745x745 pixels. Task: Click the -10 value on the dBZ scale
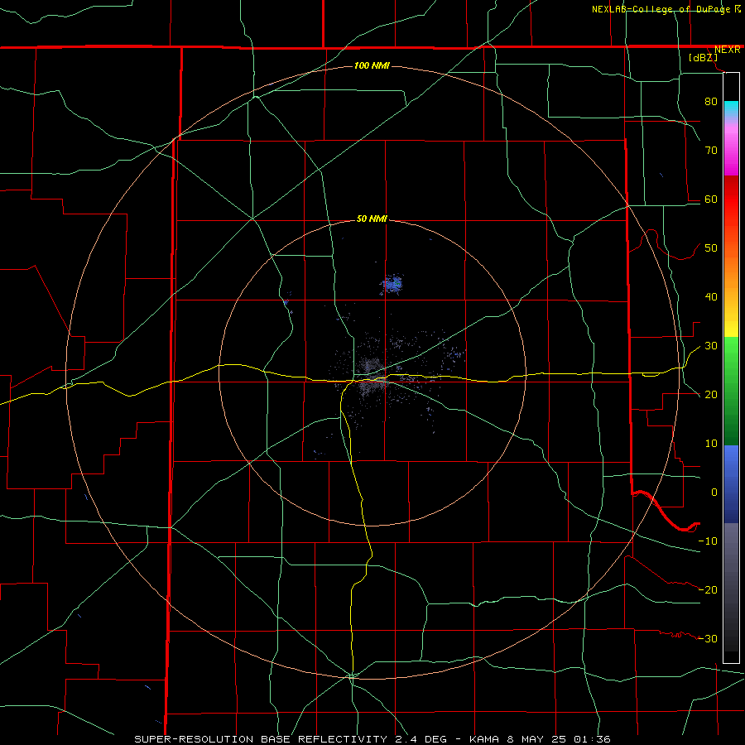(x=708, y=541)
